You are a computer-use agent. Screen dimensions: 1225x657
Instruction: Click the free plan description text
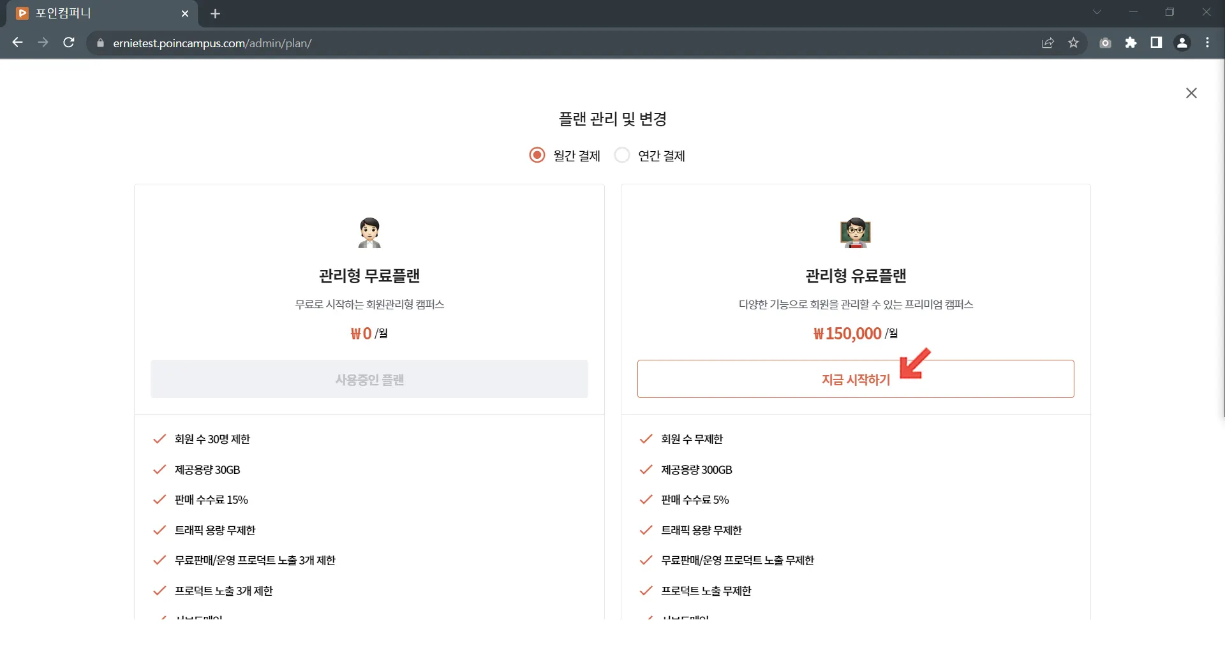click(369, 304)
